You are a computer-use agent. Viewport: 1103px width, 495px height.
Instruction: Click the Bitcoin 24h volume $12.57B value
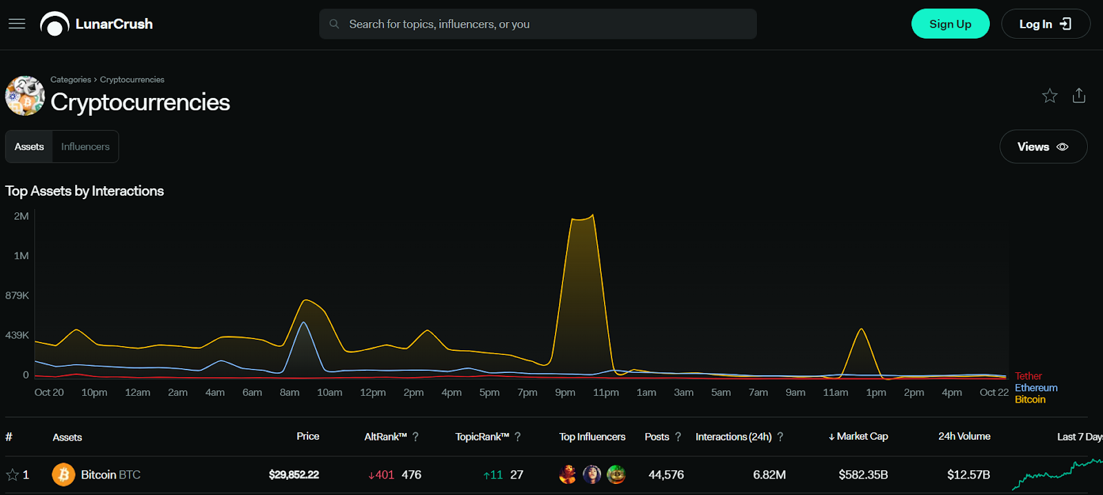[x=969, y=475]
